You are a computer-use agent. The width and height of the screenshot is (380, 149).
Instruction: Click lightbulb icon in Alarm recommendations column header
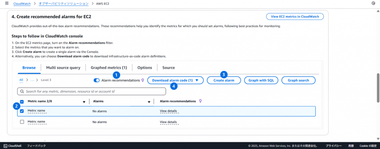pos(200,101)
